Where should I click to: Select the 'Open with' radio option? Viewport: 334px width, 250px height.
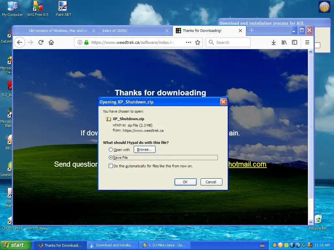click(x=111, y=150)
